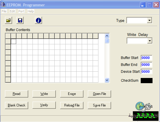
Task: Select the first buffer grid cell
Action: (14, 41)
